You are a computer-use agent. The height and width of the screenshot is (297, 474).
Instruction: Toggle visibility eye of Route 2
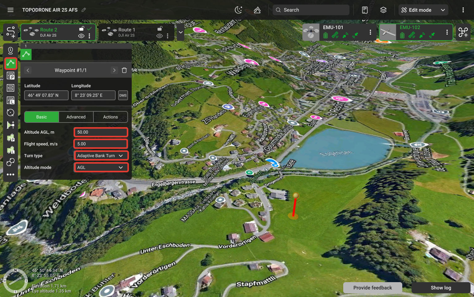(x=81, y=36)
